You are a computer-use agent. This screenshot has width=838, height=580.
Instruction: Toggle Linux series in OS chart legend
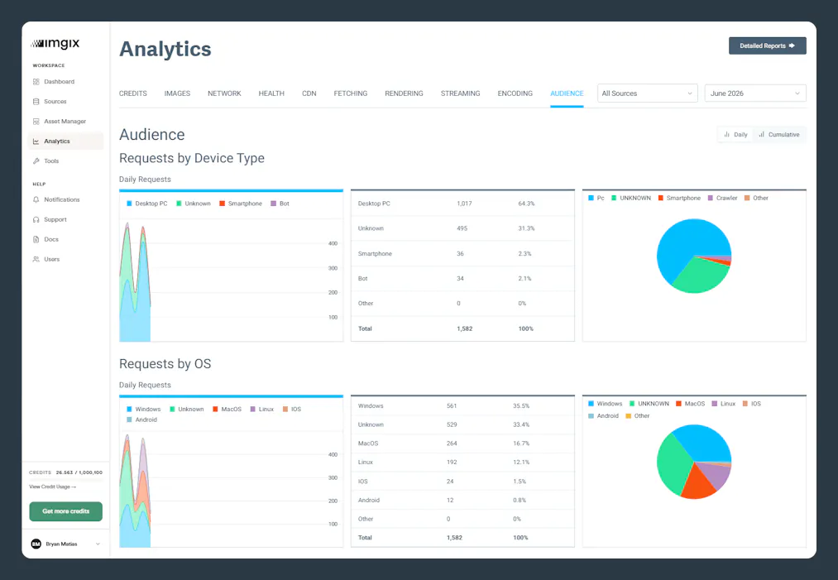(x=262, y=409)
